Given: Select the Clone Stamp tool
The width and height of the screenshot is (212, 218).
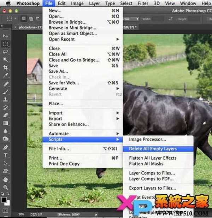Looking at the screenshot, I should [6, 99].
